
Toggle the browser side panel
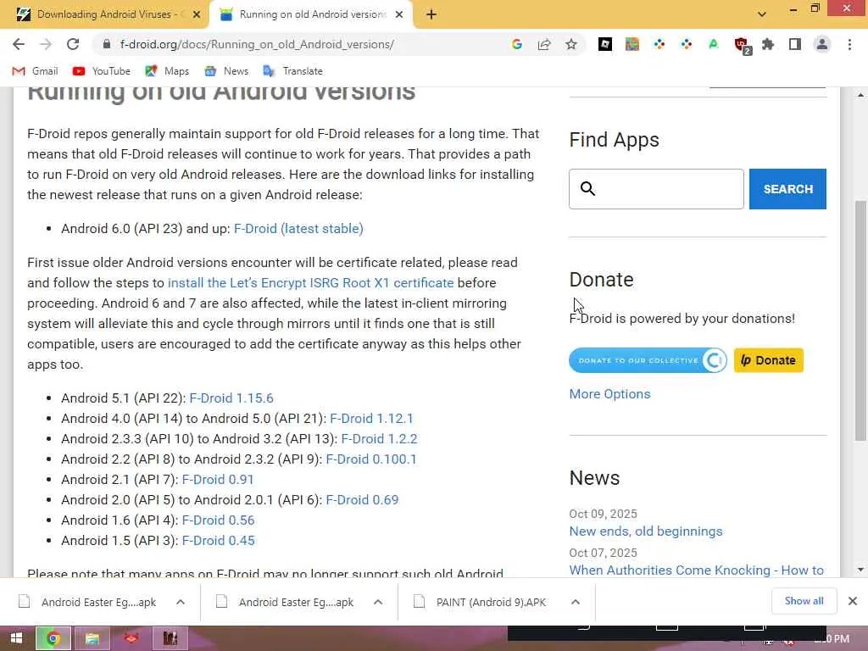tap(795, 44)
